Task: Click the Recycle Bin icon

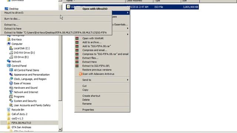Action: pos(9,110)
